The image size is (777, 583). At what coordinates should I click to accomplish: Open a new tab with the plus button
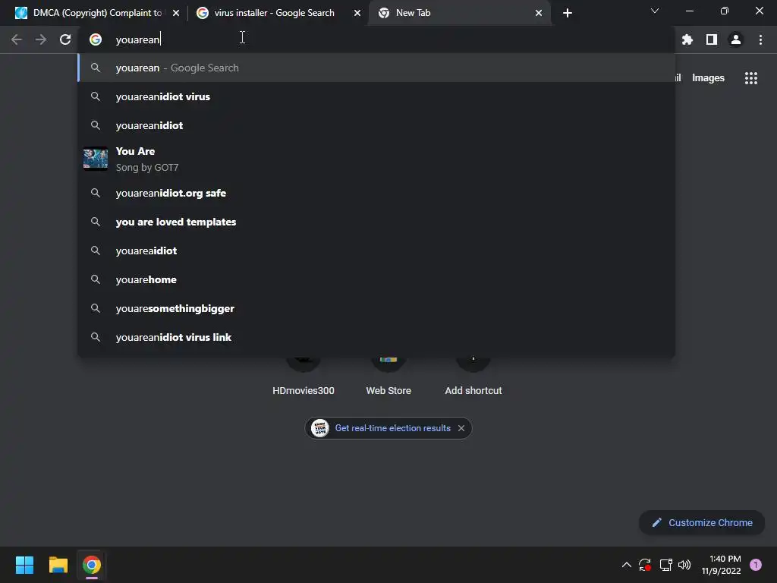pyautogui.click(x=568, y=13)
